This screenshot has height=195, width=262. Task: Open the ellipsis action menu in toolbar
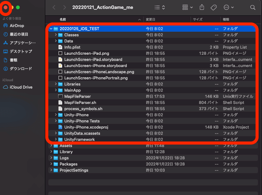coord(229,7)
